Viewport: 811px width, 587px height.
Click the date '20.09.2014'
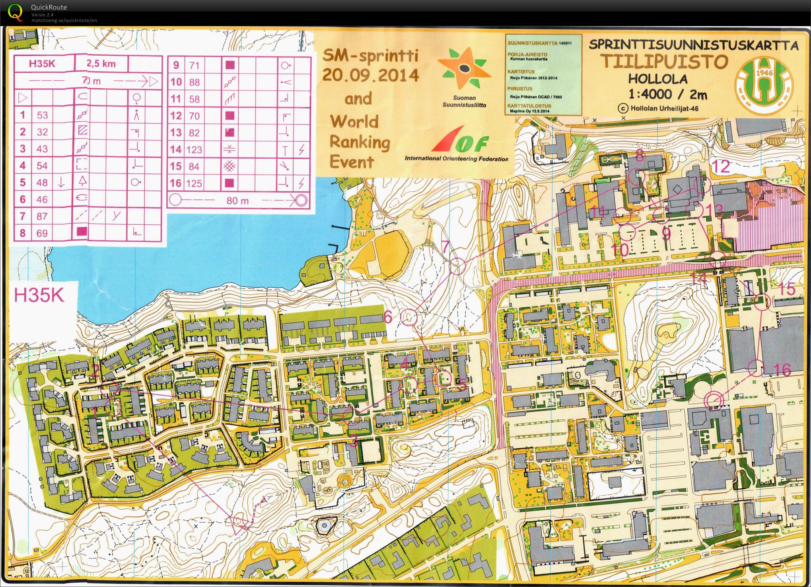point(370,76)
